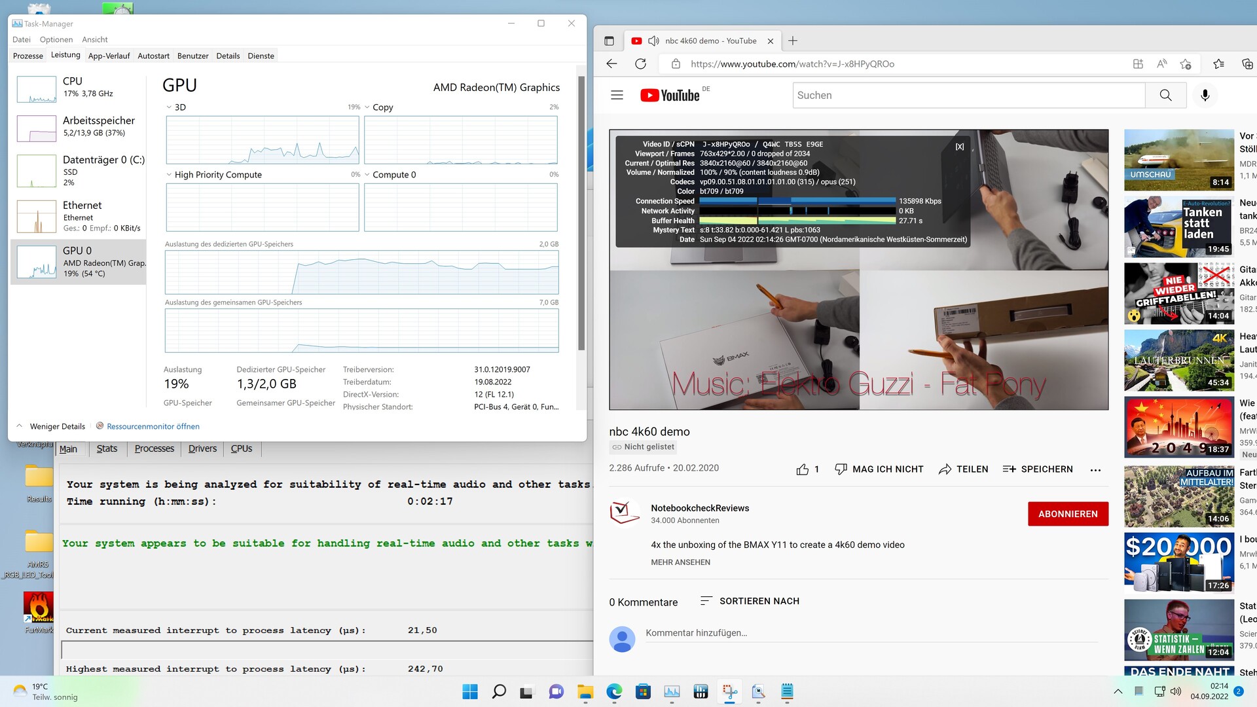Open Edge browser from the taskbar
Screen dimensions: 1257x707
click(614, 691)
